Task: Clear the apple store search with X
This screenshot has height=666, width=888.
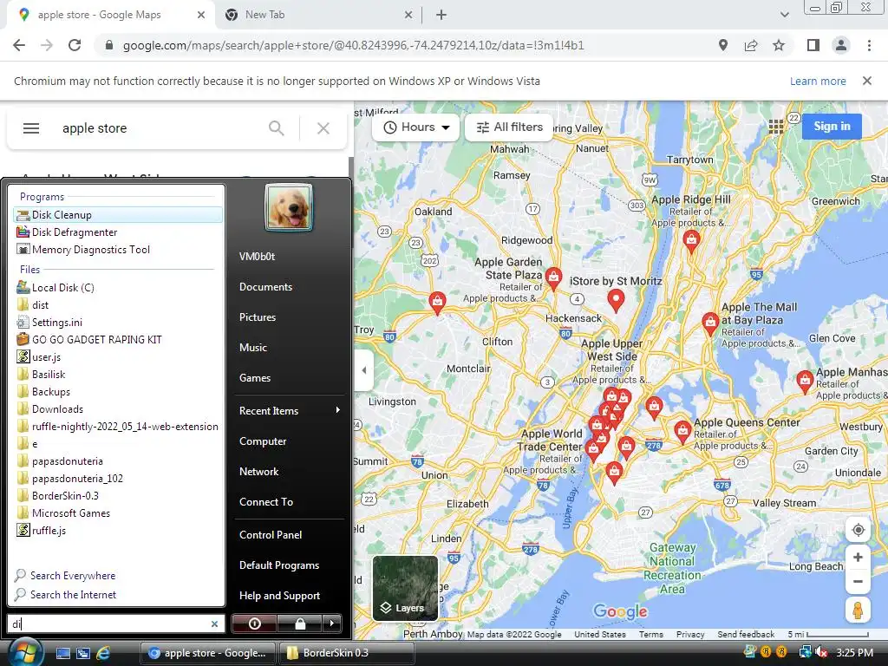Action: [x=323, y=128]
